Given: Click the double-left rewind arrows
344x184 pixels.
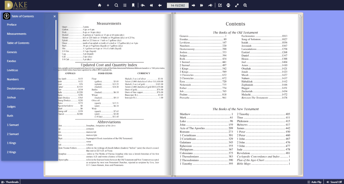Looking at the screenshot, I should (x=151, y=5).
